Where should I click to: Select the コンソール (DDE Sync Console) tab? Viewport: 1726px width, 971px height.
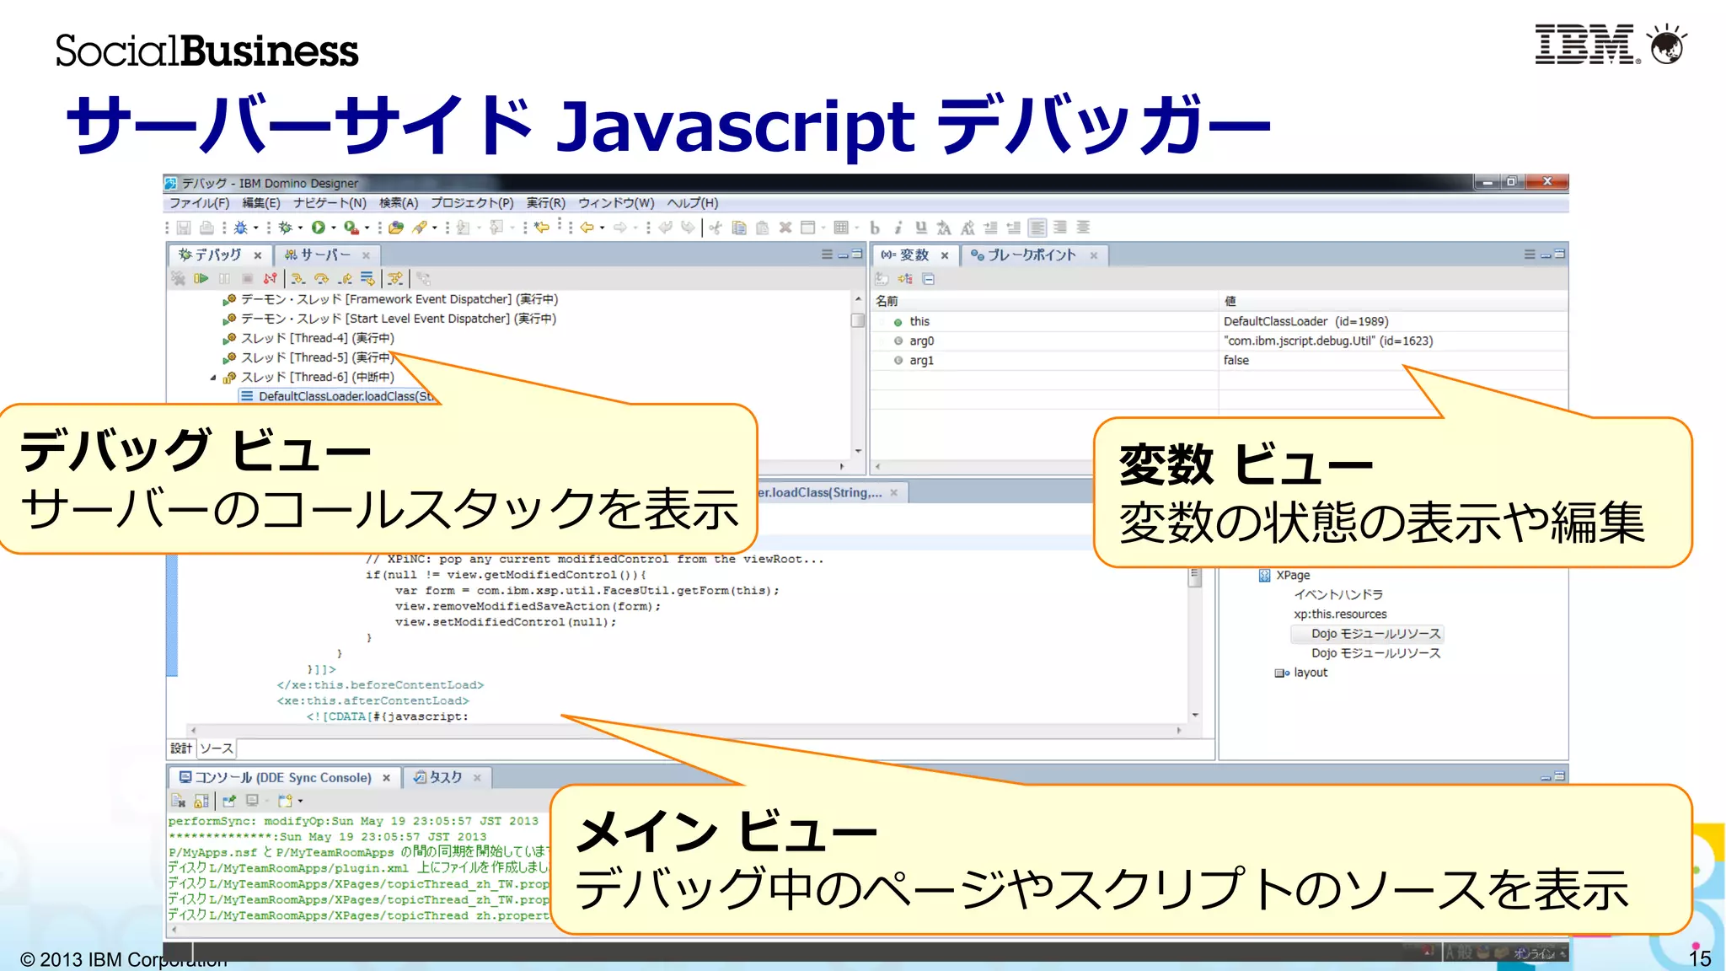tap(283, 777)
